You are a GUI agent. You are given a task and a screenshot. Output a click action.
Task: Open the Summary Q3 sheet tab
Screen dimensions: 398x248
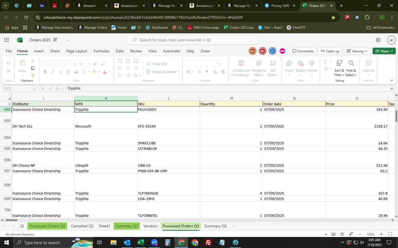tap(216, 226)
